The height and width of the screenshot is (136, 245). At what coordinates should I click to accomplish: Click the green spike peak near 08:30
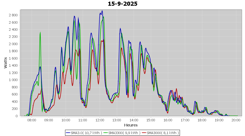(40, 32)
